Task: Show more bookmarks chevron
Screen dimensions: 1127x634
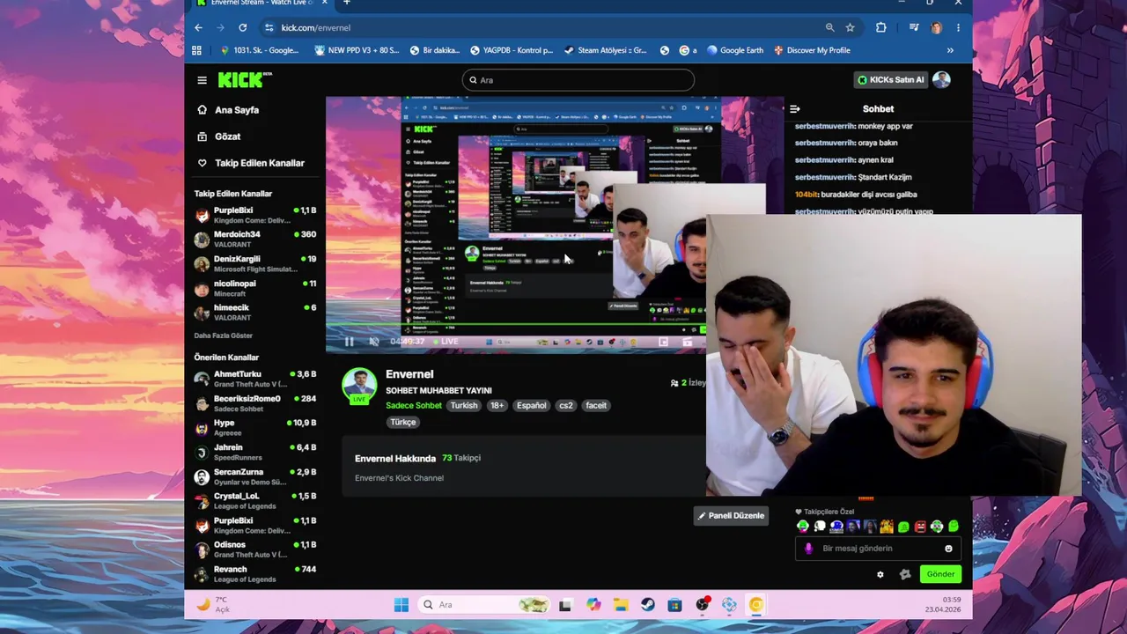Action: 950,50
